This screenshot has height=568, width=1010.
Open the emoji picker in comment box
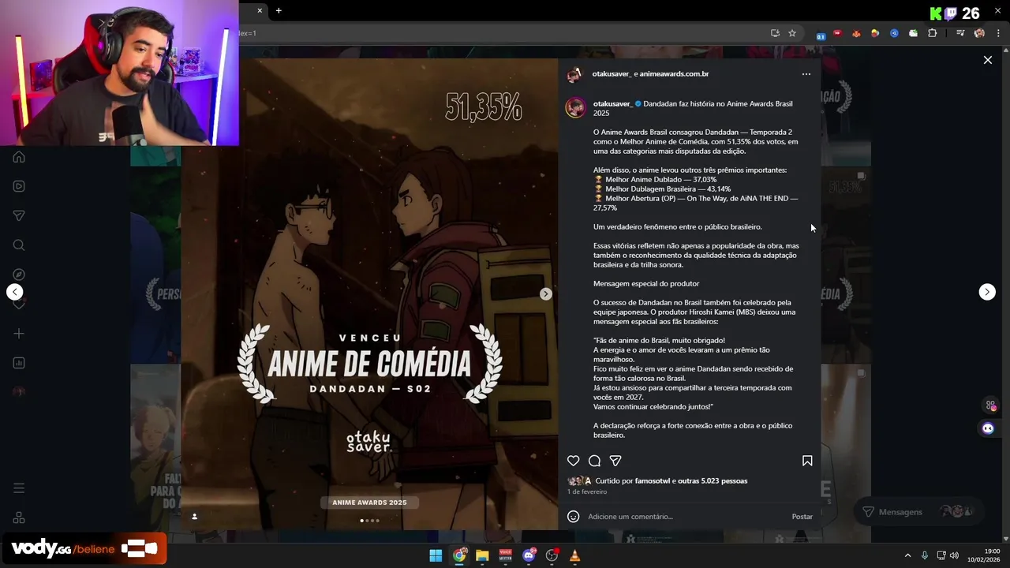click(574, 517)
